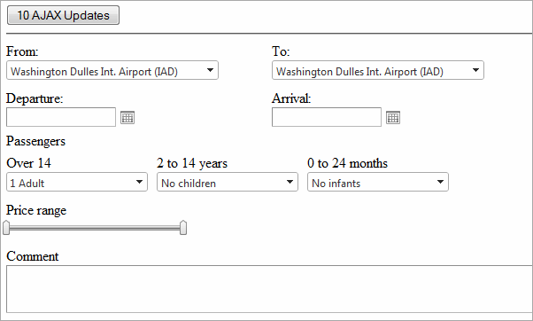533x321 pixels.
Task: Click the Passengers heading text
Action: point(35,141)
